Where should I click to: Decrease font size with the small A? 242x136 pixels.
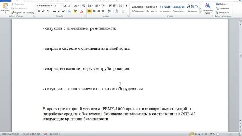70,6
